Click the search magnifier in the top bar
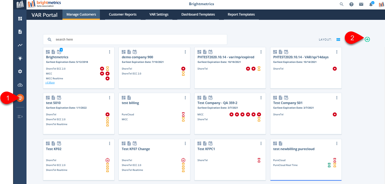Screen dimensions: 385x184 click(341, 4)
